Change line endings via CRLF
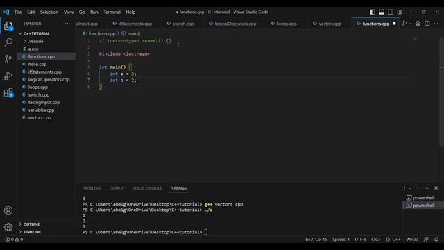This screenshot has width=444, height=250. pyautogui.click(x=376, y=239)
